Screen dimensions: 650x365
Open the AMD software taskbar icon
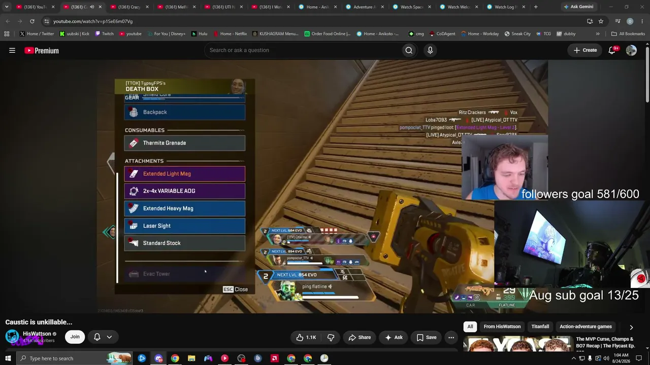click(x=274, y=358)
